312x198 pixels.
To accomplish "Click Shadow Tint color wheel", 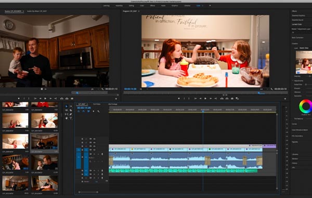I will point(306,106).
